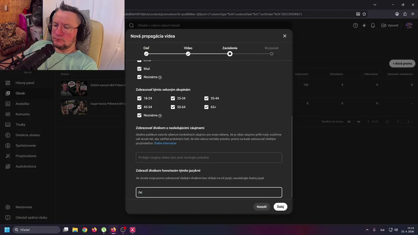
Task: Click the Naspäť button
Action: coord(262,207)
